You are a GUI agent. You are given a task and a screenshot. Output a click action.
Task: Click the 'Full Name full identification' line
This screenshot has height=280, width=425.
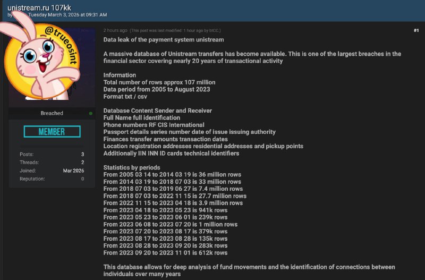point(141,118)
